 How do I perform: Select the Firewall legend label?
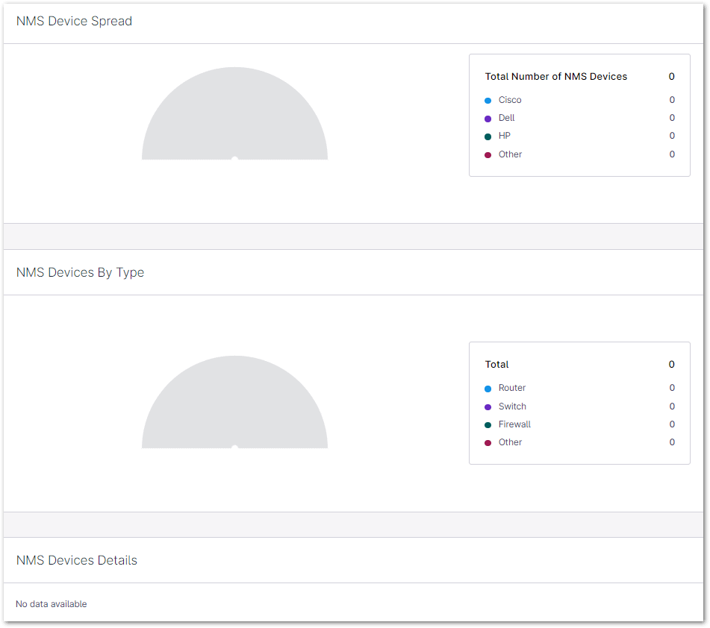[514, 424]
